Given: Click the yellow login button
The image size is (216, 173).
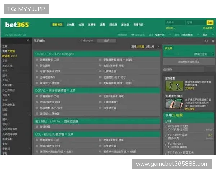Looking at the screenshot, I should (x=210, y=22).
